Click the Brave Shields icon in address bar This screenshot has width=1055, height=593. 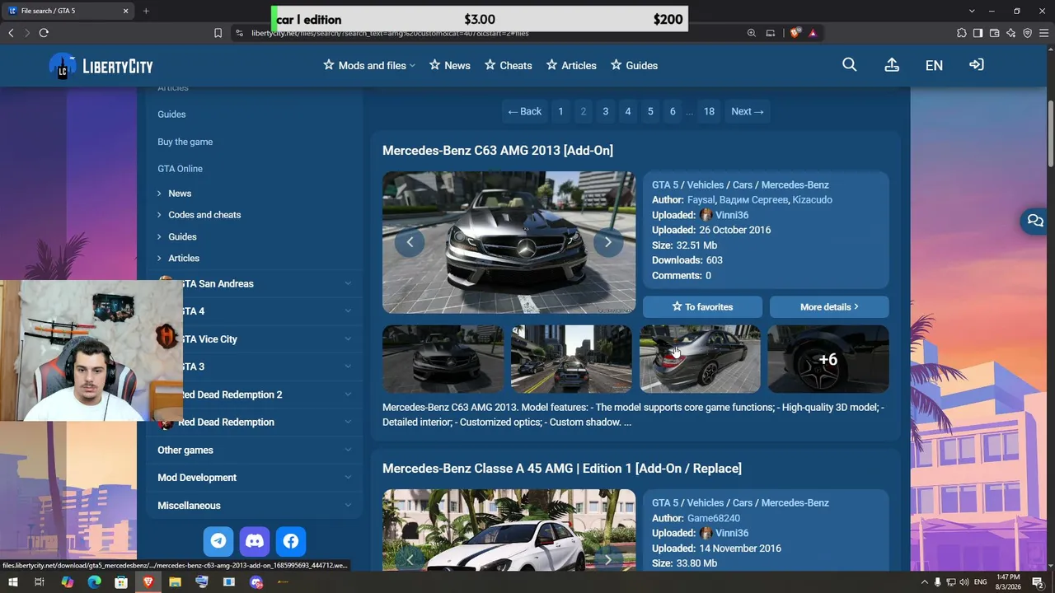tap(795, 33)
